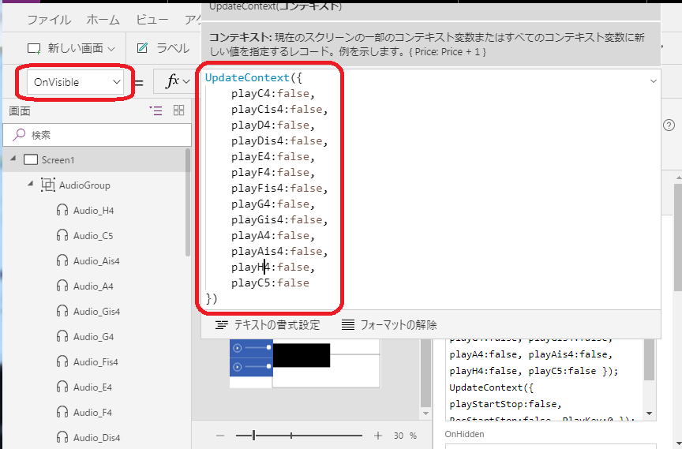Select Screen1 in the tree
682x449 pixels.
click(x=58, y=160)
